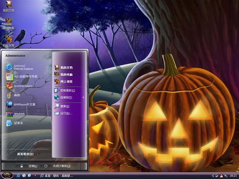Choose 搜索(S) search in the Start menu
239x179 pixels.
coord(64,106)
